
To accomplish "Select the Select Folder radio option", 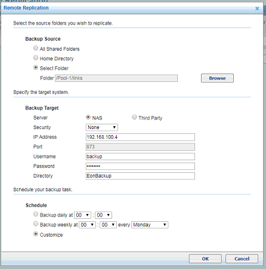I will (36, 68).
